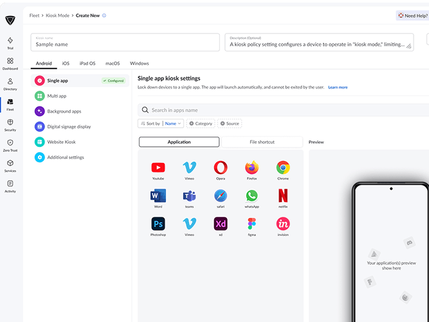429x322 pixels.
Task: Switch to Android platform tab
Action: tap(44, 64)
